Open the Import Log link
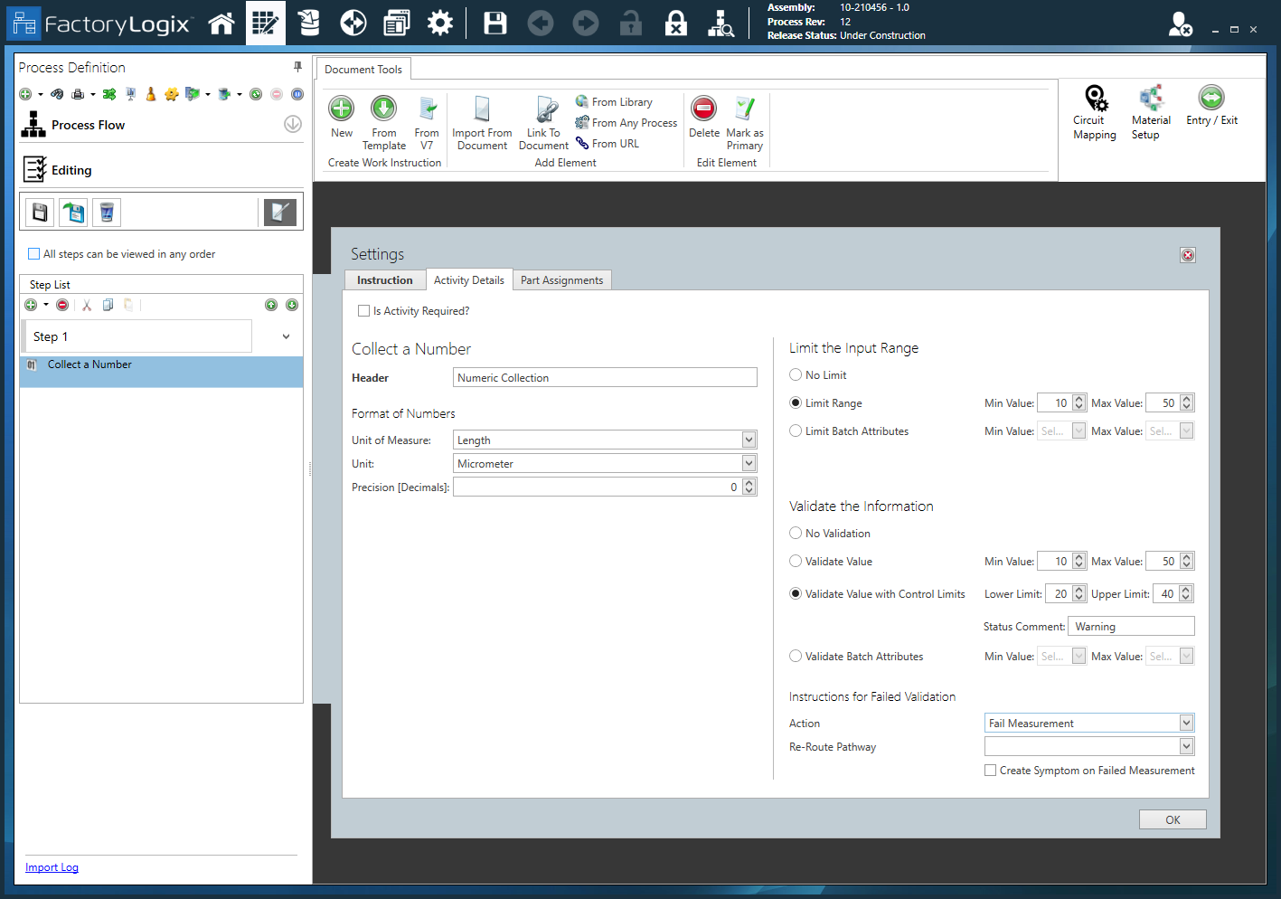Screen dimensions: 1281x899 52,866
